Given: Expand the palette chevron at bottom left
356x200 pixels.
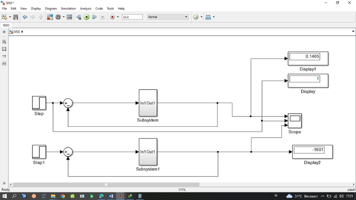Looking at the screenshot, I should point(4,183).
